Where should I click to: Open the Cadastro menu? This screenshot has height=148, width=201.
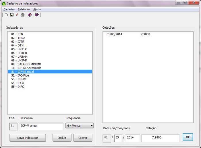coord(9,9)
